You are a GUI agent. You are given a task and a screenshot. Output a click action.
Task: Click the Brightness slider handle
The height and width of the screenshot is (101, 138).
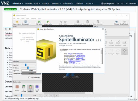click(28, 68)
